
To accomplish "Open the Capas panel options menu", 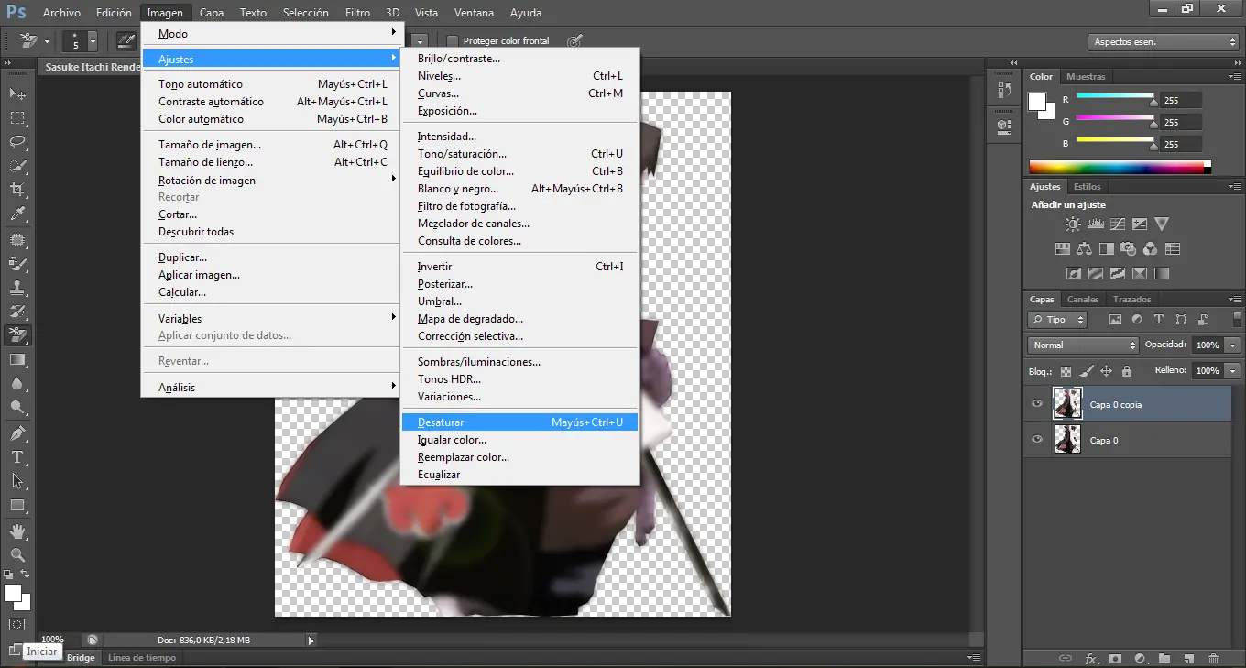I will tap(1234, 300).
